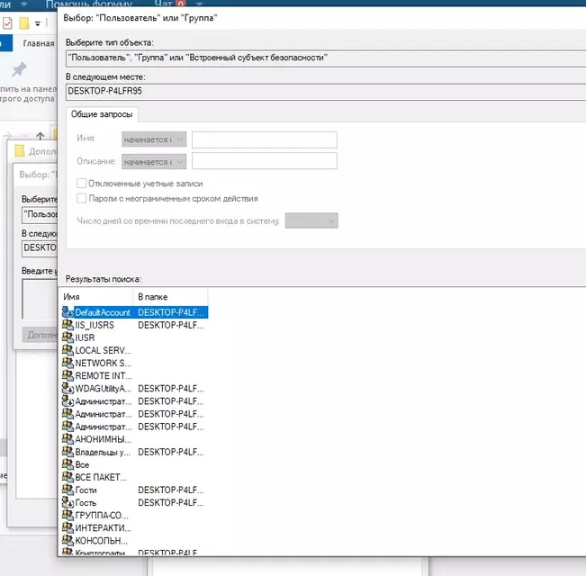Click the Все group icon
Image resolution: width=586 pixels, height=576 pixels.
(68, 464)
